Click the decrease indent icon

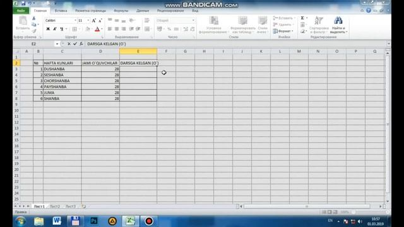click(131, 29)
